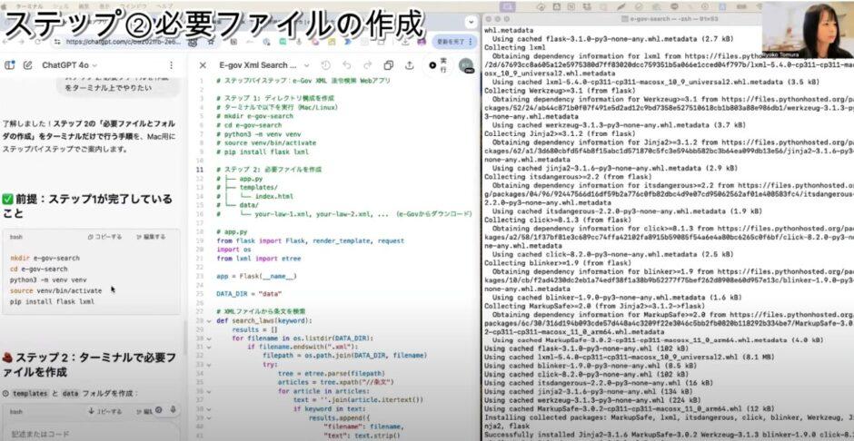Viewport: 854px width, 441px height.
Task: Edit first bash block via 編集する
Action: tap(151, 237)
